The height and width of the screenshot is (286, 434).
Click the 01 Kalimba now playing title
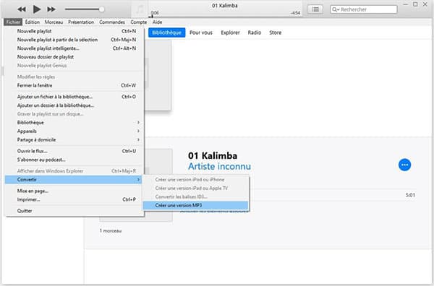224,6
